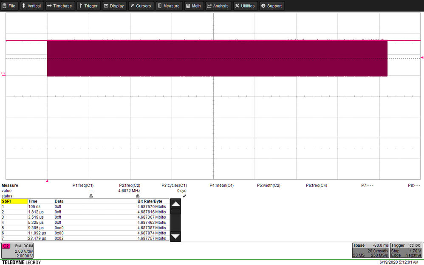The image size is (424, 265).
Task: Select decode row 3 at 3.519 µs
Action: point(85,217)
